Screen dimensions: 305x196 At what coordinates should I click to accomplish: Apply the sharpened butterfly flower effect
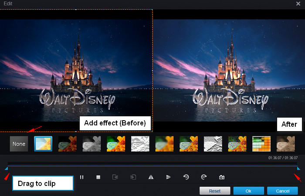pos(189,144)
